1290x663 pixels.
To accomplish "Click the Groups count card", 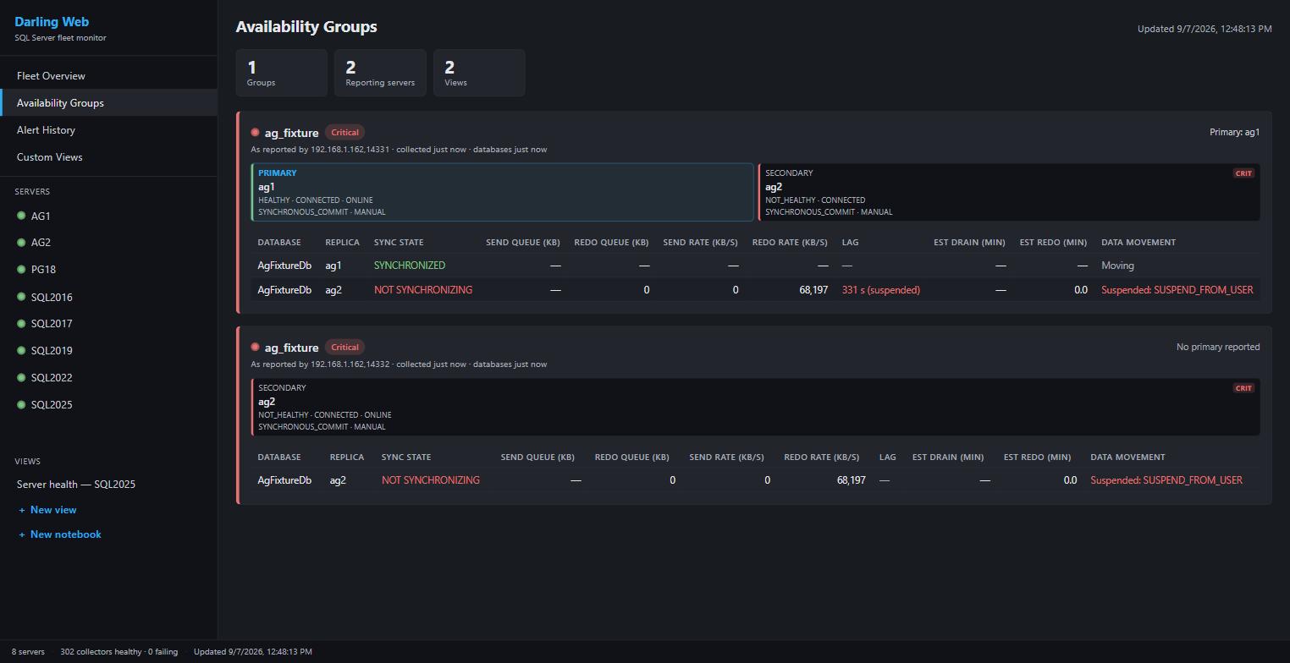I will [x=282, y=73].
